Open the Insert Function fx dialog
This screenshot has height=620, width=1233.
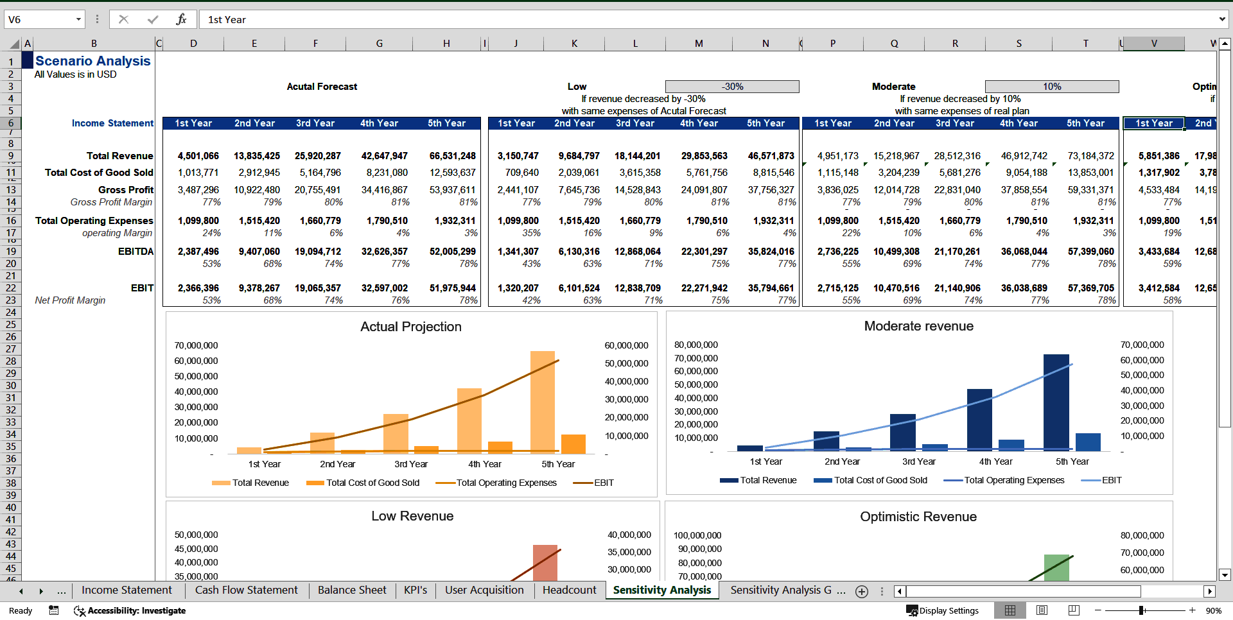[x=182, y=19]
